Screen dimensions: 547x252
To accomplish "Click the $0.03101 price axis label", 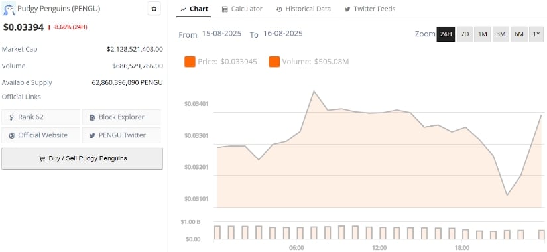I will tap(196, 199).
